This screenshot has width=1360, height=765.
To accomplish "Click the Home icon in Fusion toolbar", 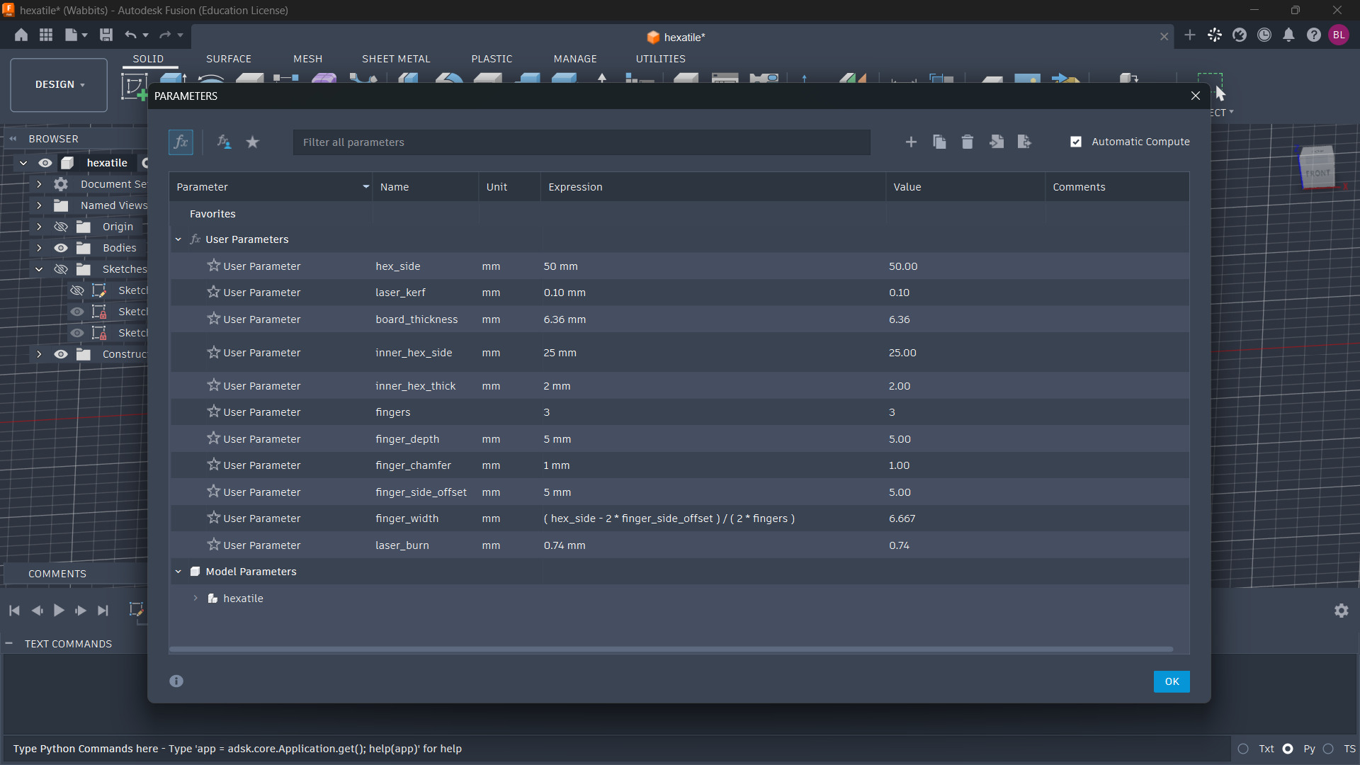I will (21, 35).
